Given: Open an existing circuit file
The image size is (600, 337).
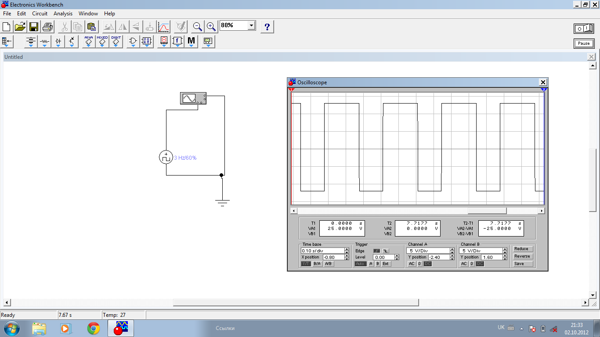Looking at the screenshot, I should pos(20,27).
